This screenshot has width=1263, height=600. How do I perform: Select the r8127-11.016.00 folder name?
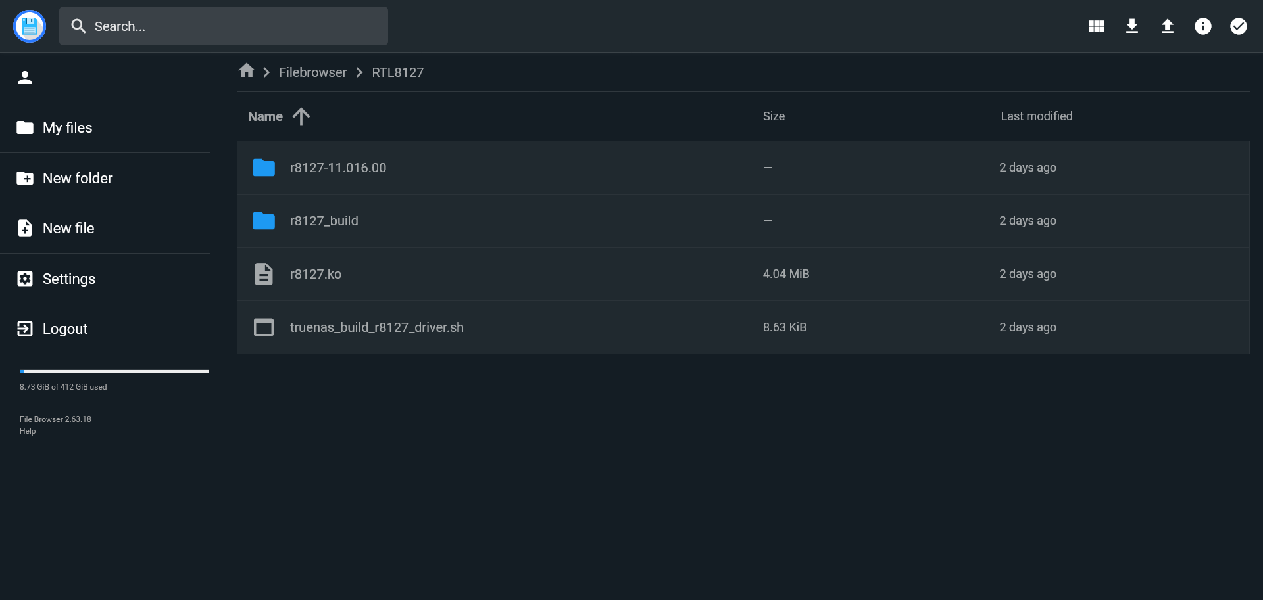[338, 168]
